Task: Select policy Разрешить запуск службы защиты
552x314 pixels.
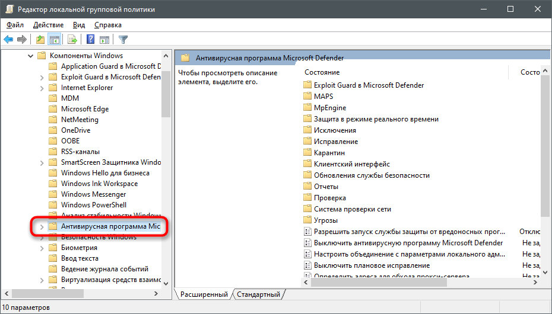Action: click(x=404, y=232)
